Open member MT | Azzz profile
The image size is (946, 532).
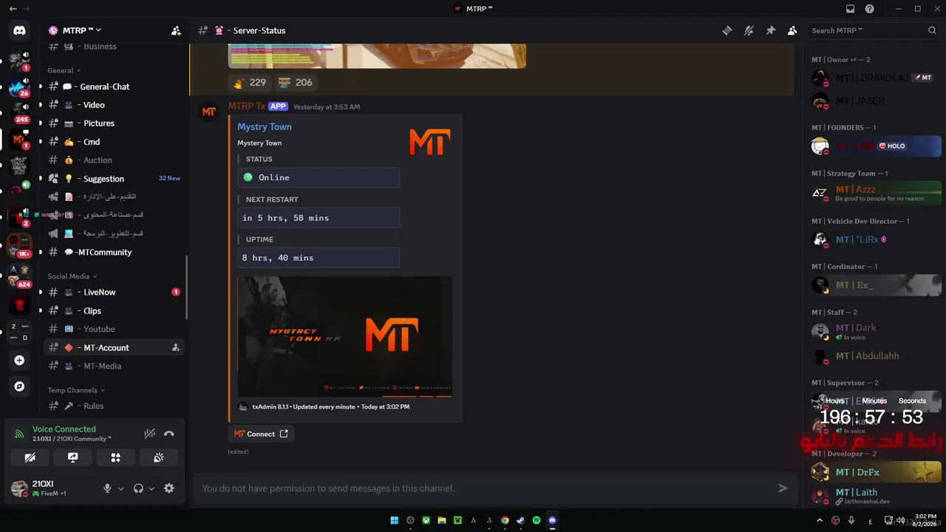876,193
